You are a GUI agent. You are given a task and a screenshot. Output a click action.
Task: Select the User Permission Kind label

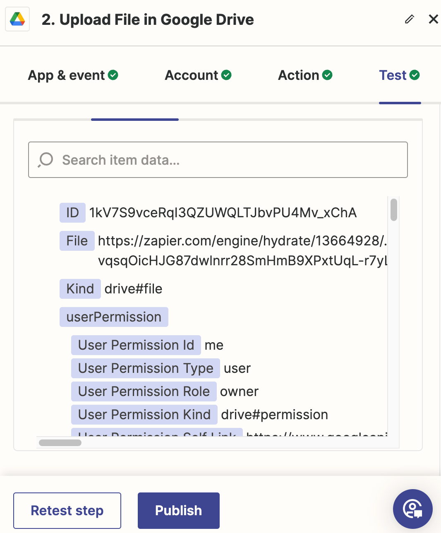point(144,415)
